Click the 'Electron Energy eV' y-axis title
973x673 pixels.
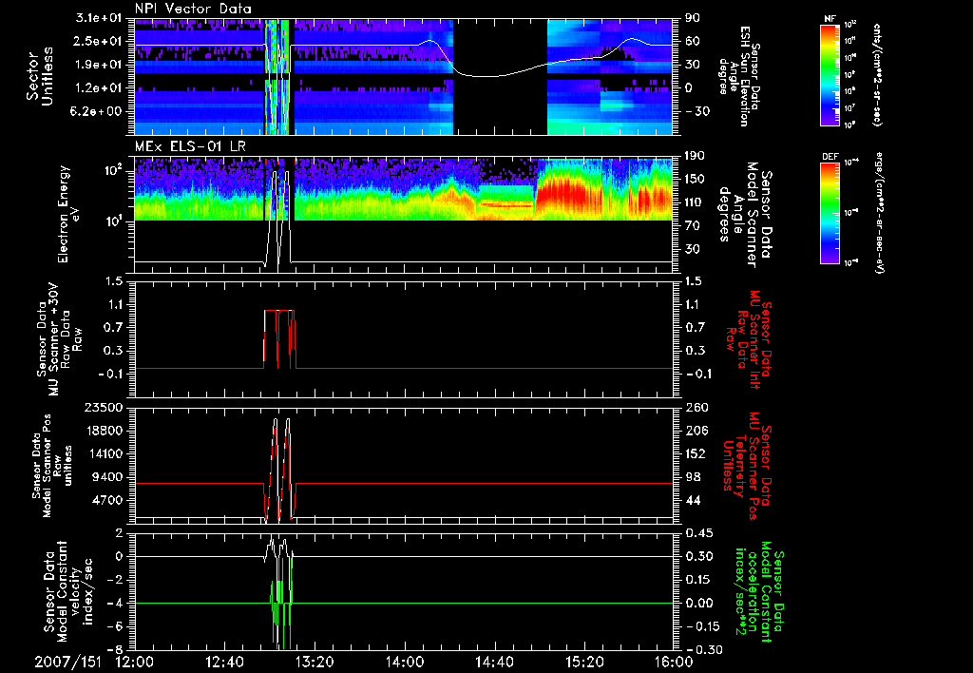tap(68, 214)
